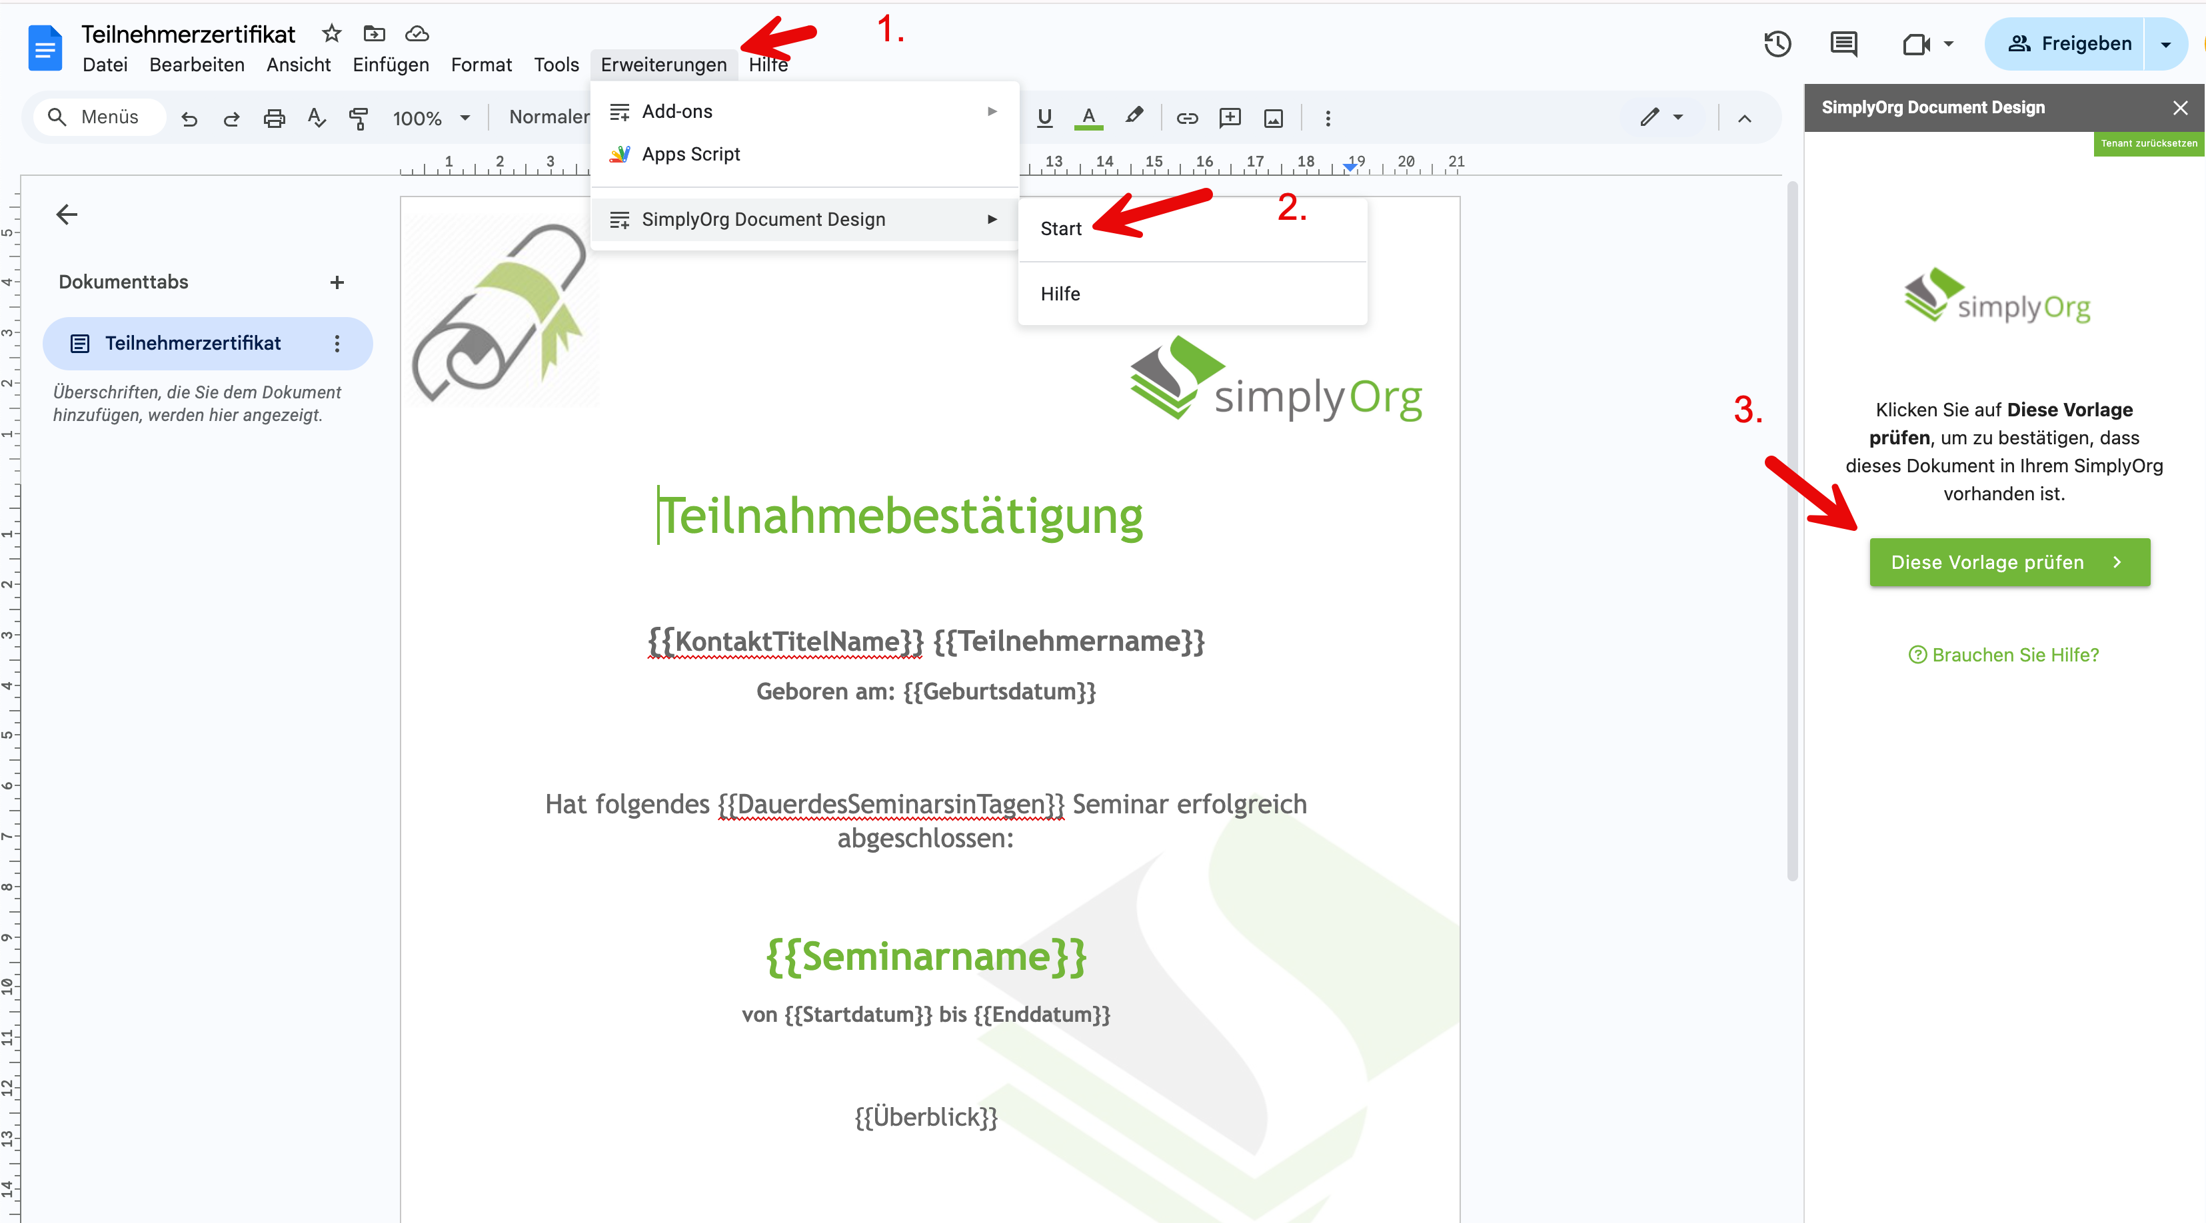Click the insert link icon
The width and height of the screenshot is (2206, 1223).
(1187, 118)
